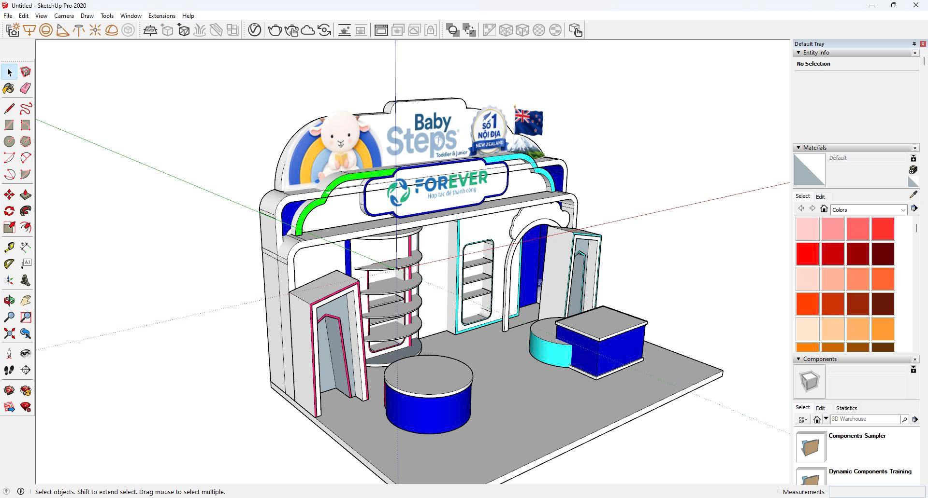Click the Make Component tool
This screenshot has width=928, height=498.
tap(26, 72)
